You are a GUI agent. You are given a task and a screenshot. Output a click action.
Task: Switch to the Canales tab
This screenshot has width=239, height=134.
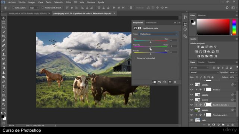click(201, 62)
